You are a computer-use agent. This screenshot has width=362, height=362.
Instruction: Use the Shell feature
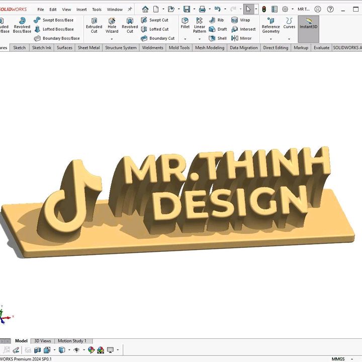218,38
